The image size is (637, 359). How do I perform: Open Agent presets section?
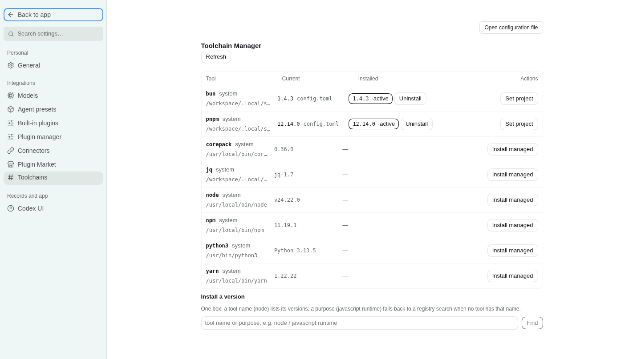pos(53,109)
